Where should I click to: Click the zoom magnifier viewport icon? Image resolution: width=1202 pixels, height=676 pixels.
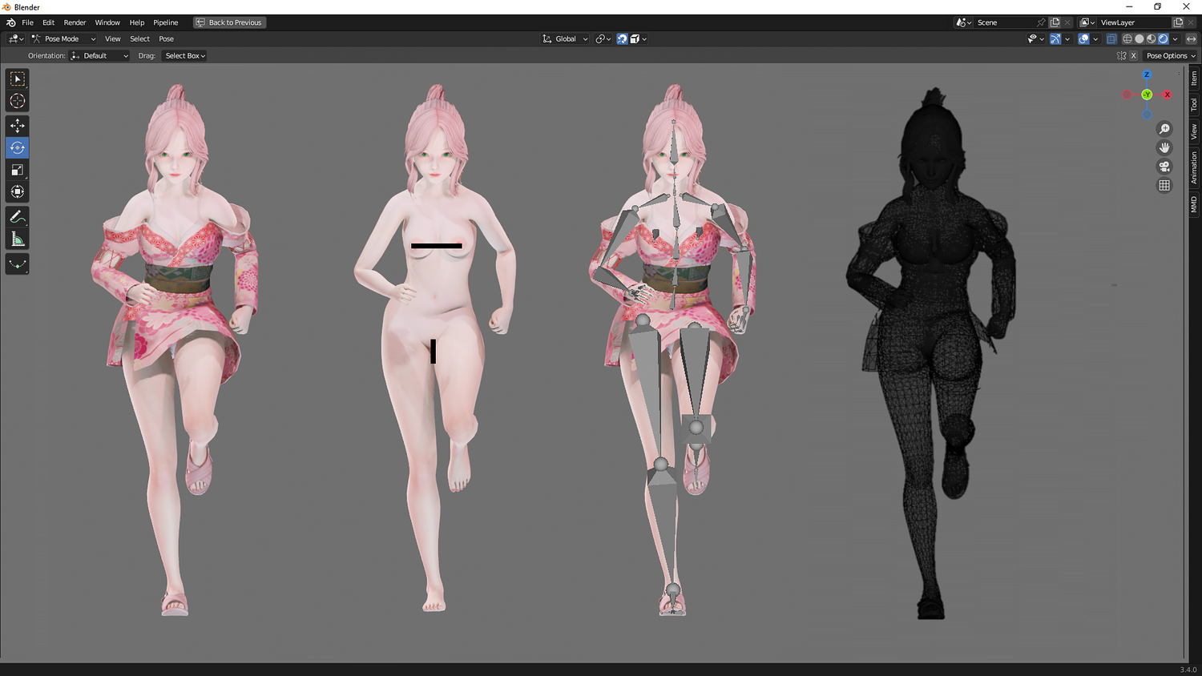pos(1164,129)
